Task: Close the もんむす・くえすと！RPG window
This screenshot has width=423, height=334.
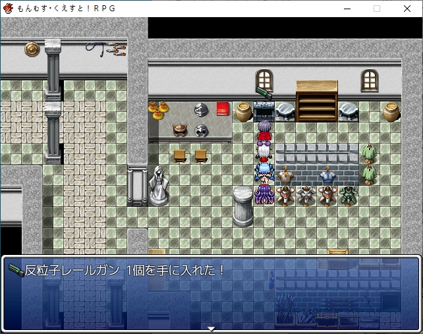Action: point(407,9)
